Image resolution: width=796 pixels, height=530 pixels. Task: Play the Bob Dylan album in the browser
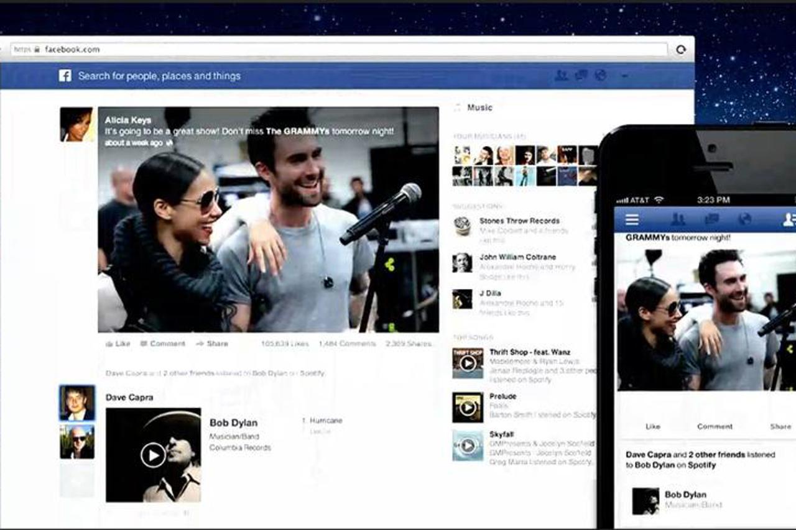[x=153, y=455]
